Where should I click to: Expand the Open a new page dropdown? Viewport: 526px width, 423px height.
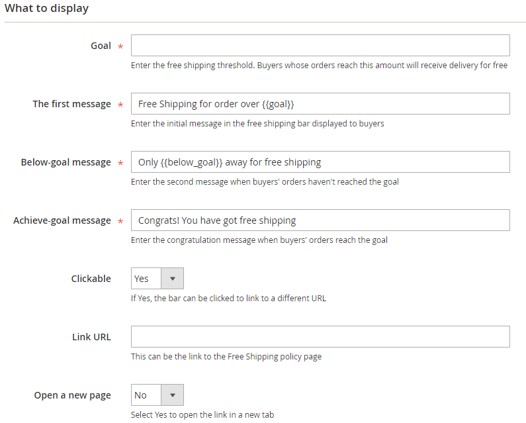click(173, 395)
